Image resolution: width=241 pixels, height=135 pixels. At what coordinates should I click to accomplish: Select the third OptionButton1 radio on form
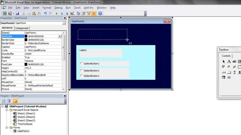tap(81, 76)
